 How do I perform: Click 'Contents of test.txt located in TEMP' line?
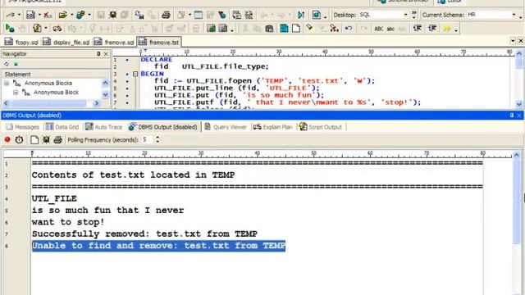(133, 175)
